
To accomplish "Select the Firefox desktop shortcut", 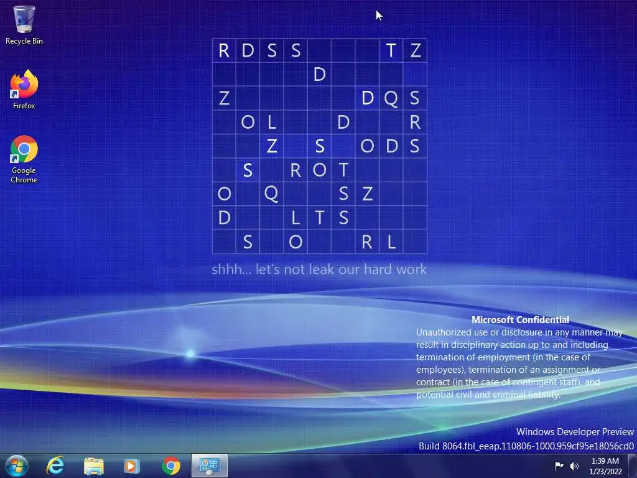I will [x=24, y=90].
